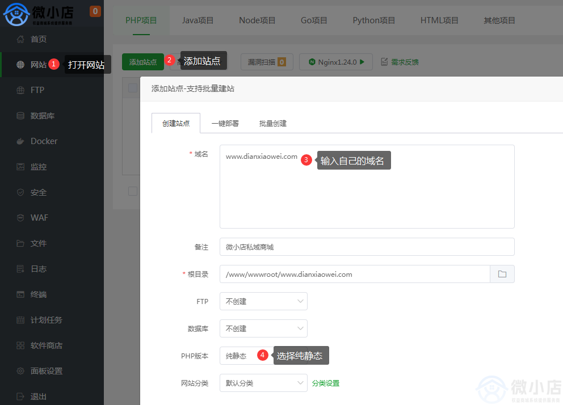563x405 pixels.
Task: Switch to the HTML项目 tab
Action: tap(439, 20)
